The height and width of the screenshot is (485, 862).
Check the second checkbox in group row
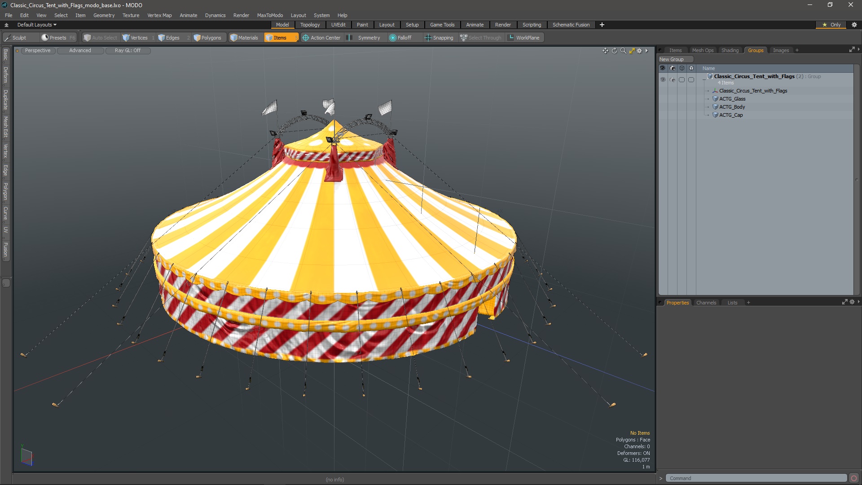tap(691, 79)
